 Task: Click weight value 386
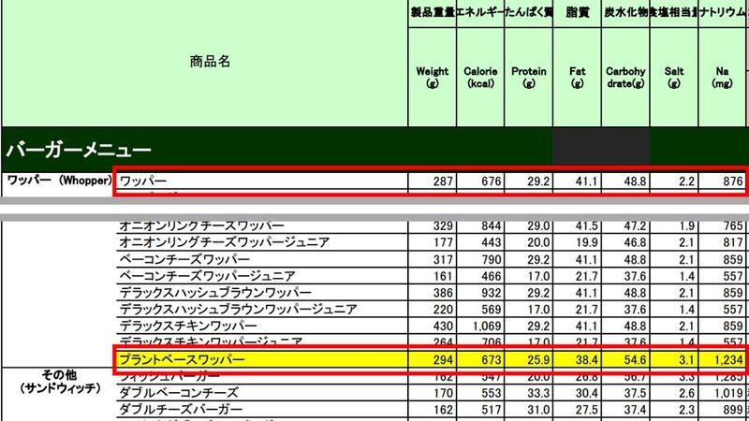click(442, 293)
